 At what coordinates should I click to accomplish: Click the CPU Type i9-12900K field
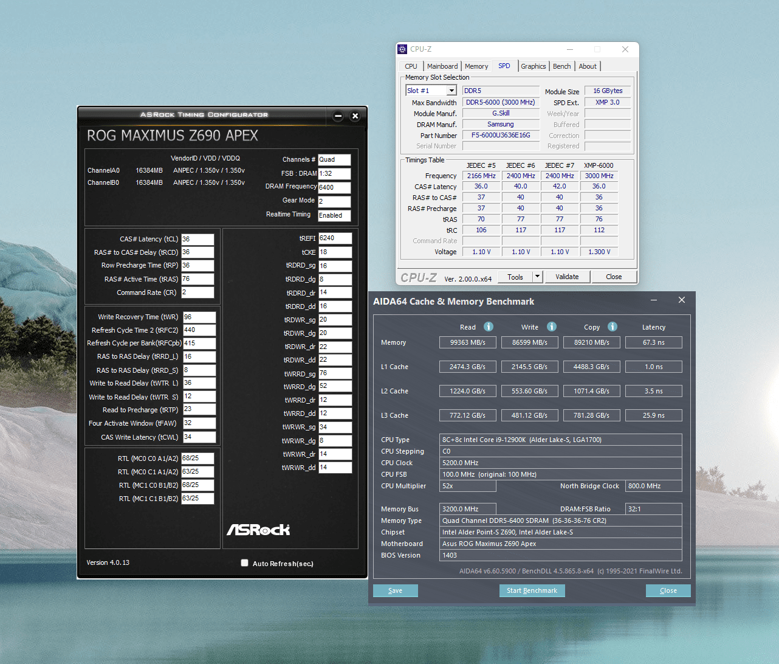[x=560, y=440]
